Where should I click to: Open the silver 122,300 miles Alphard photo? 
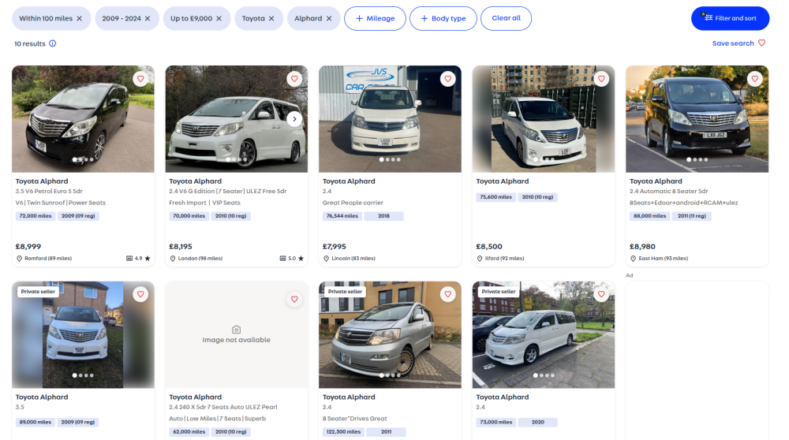click(x=390, y=334)
